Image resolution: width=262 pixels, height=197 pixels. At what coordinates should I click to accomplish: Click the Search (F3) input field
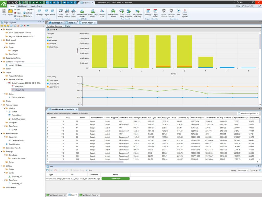[251, 6]
